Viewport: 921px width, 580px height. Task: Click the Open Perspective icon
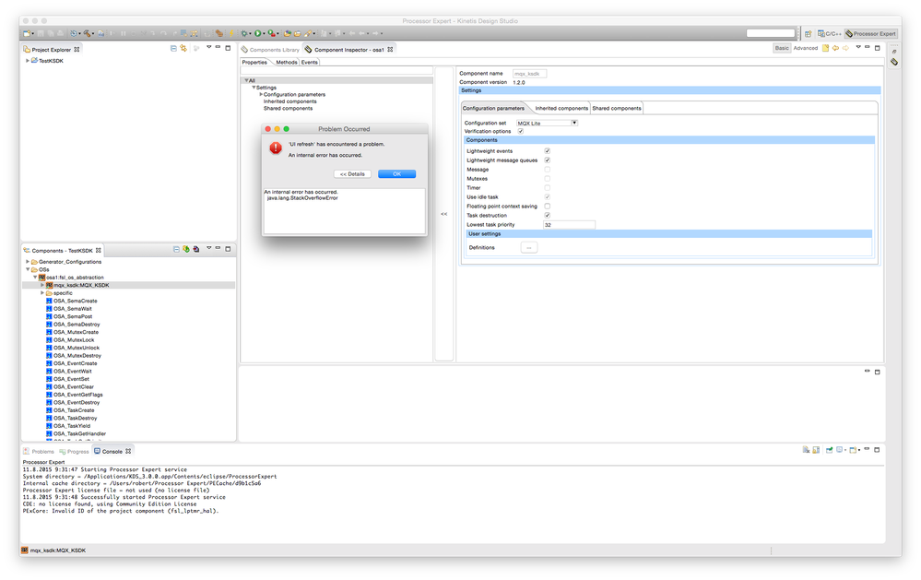pyautogui.click(x=809, y=33)
